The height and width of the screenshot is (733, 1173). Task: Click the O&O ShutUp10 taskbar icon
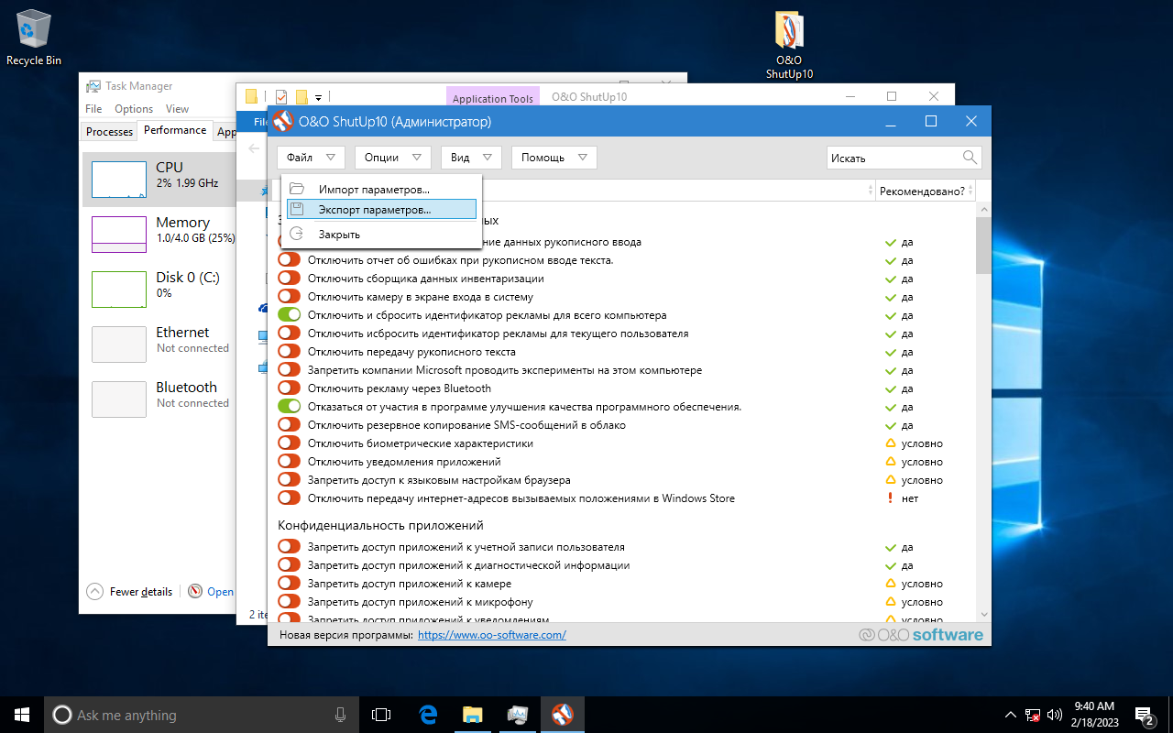point(562,715)
